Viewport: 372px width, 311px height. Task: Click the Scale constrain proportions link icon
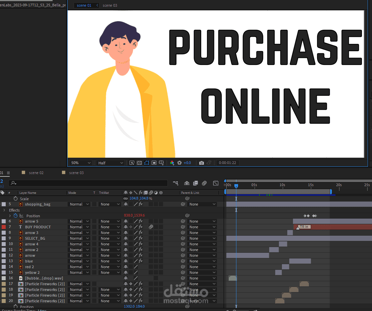pyautogui.click(x=126, y=199)
